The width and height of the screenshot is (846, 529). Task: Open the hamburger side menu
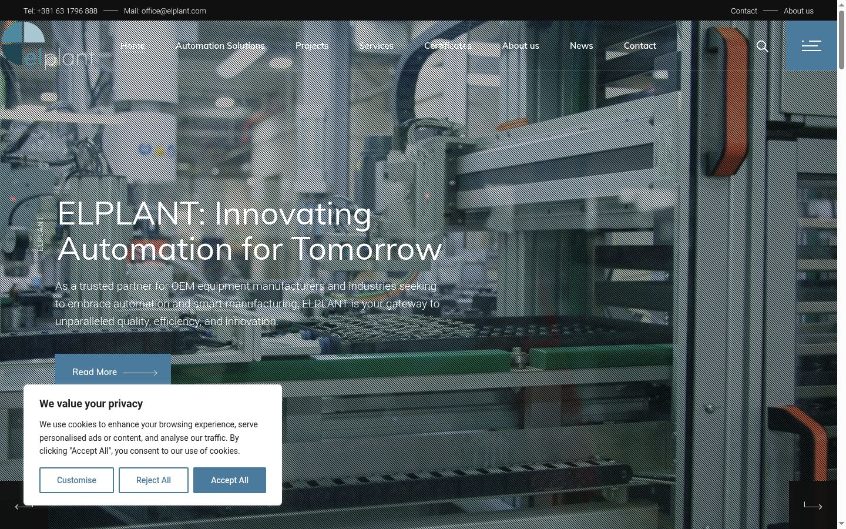(811, 46)
